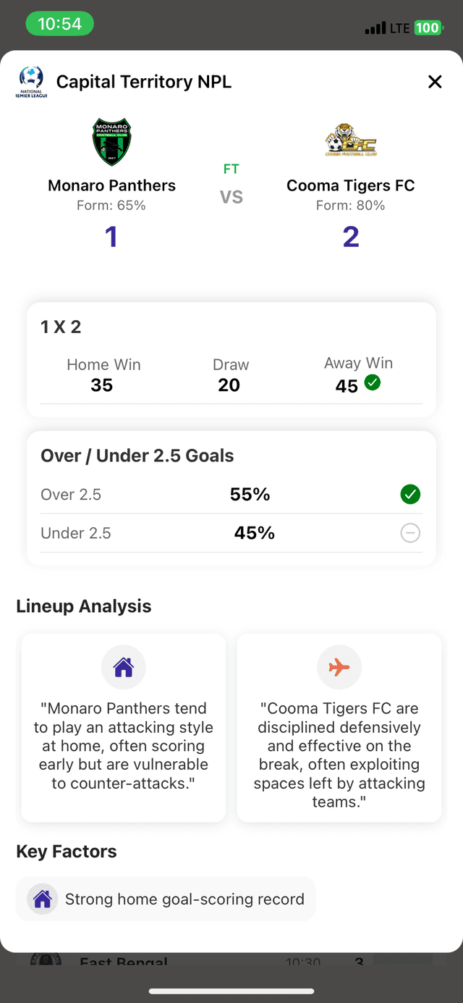Close the match details sheet

click(435, 82)
